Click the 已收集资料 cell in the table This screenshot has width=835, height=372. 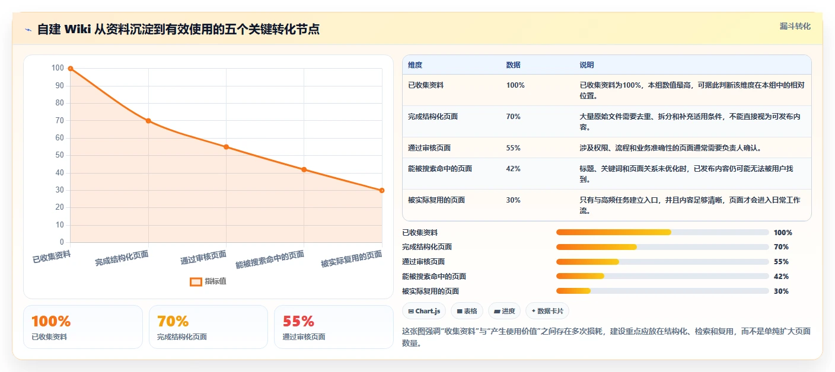pos(426,85)
